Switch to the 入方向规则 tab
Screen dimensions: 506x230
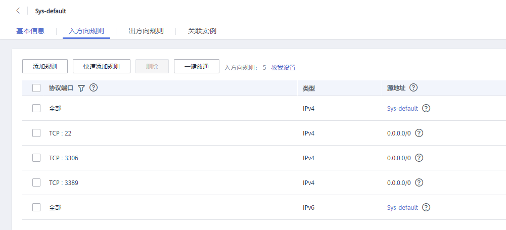(x=86, y=31)
